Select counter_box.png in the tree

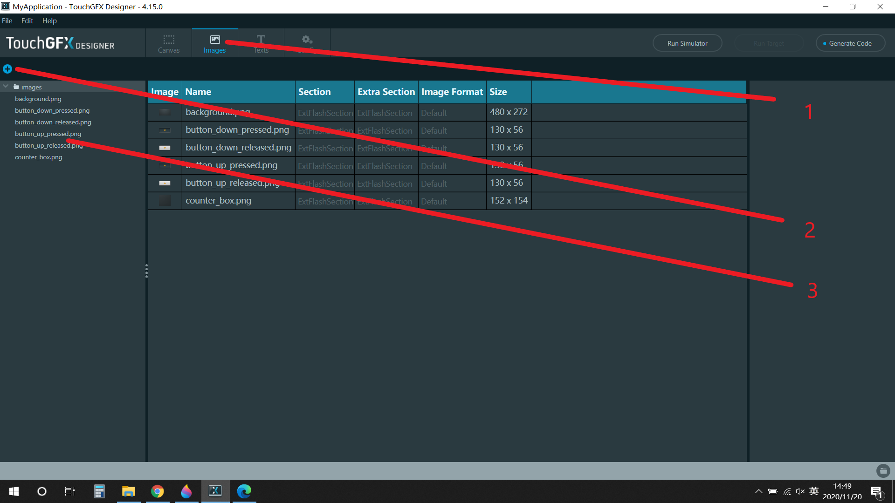(x=39, y=157)
